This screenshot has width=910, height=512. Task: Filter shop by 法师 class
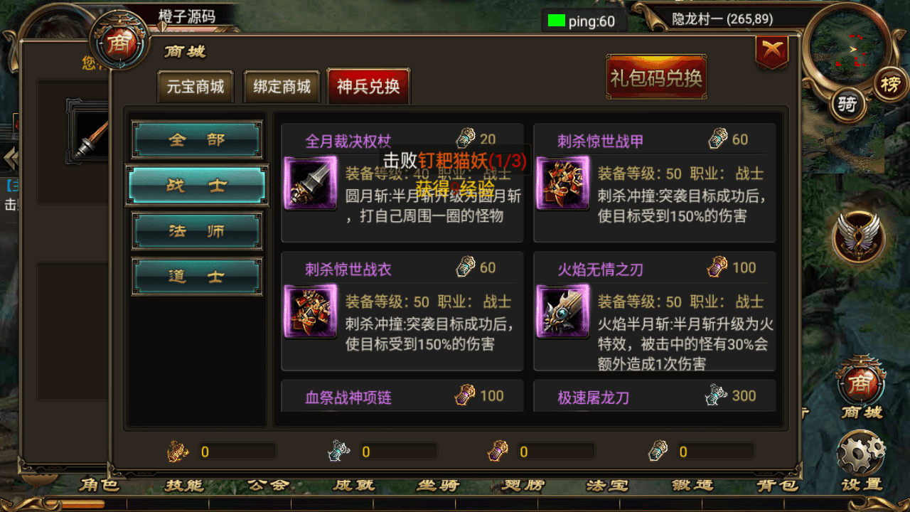pyautogui.click(x=197, y=231)
